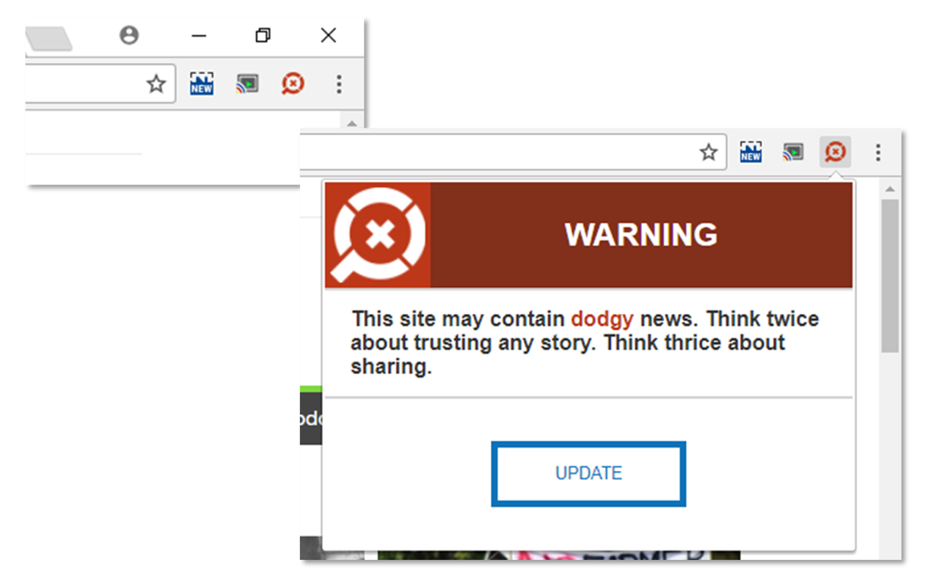Click the fake-news detector extension icon in back window

[293, 84]
